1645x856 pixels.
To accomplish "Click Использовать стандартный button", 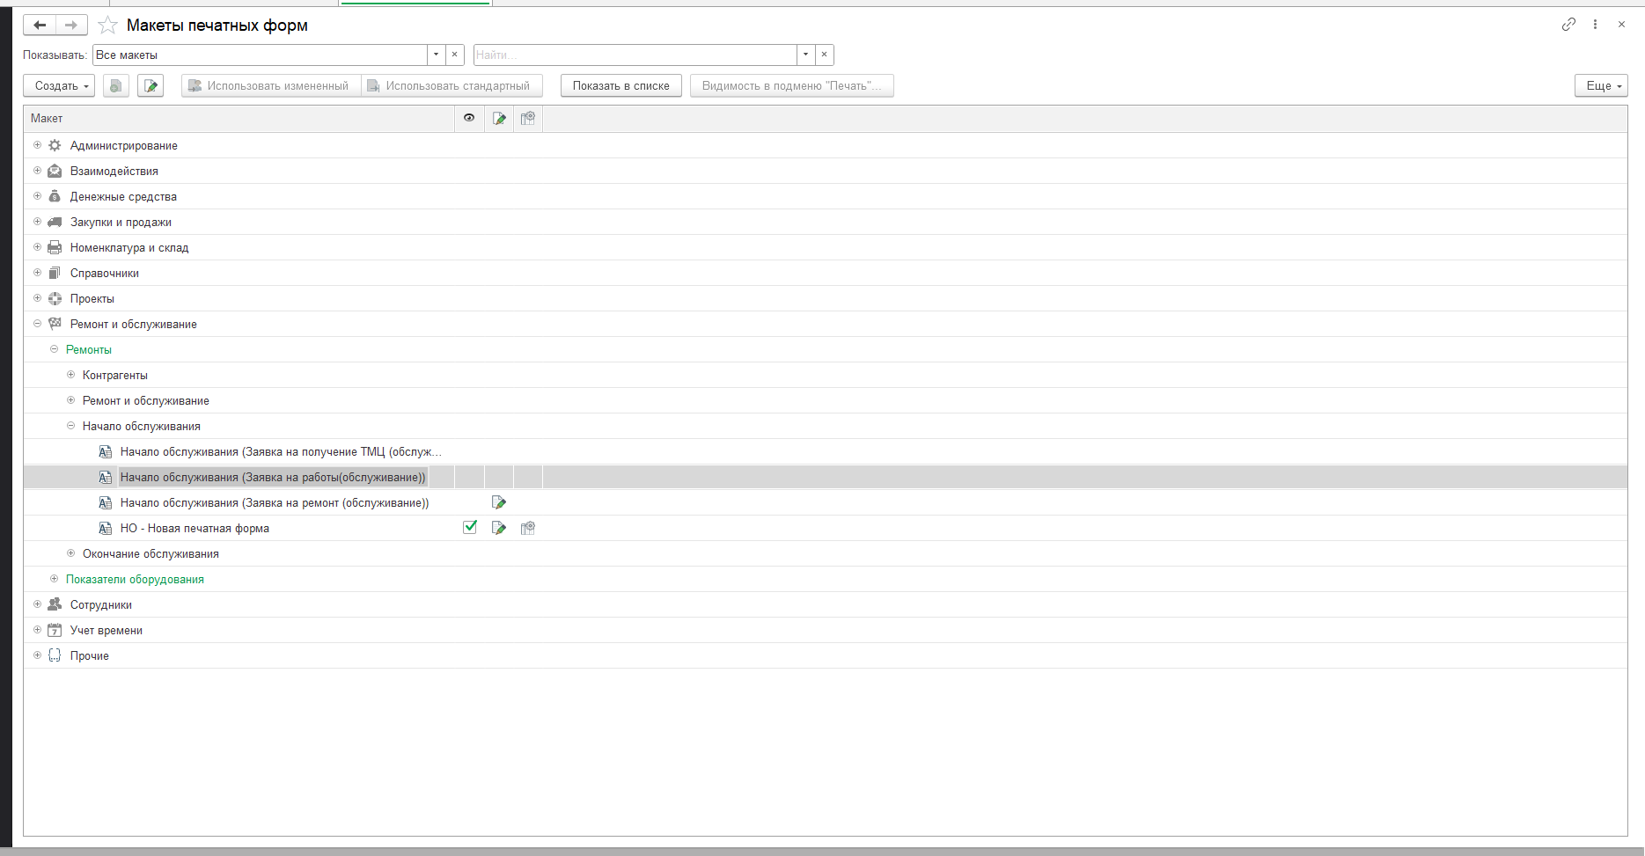I will tap(452, 86).
